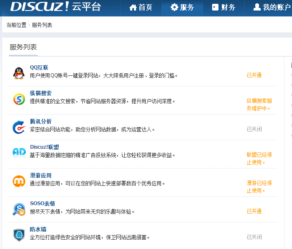Open the 纵横搜索 service link

(41, 93)
